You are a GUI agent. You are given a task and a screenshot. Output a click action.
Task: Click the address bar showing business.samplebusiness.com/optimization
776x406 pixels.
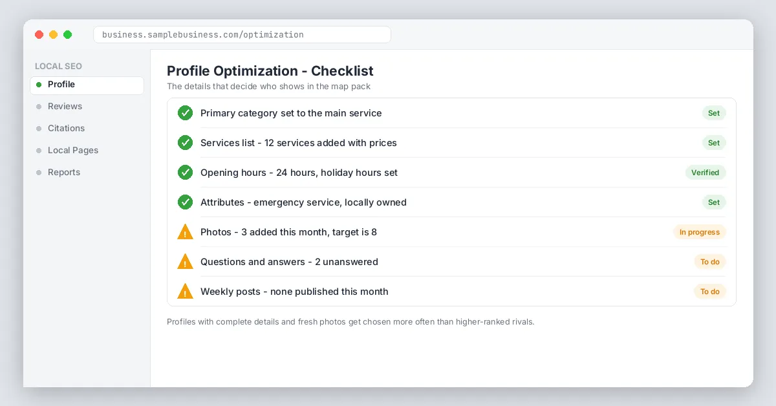pyautogui.click(x=242, y=35)
